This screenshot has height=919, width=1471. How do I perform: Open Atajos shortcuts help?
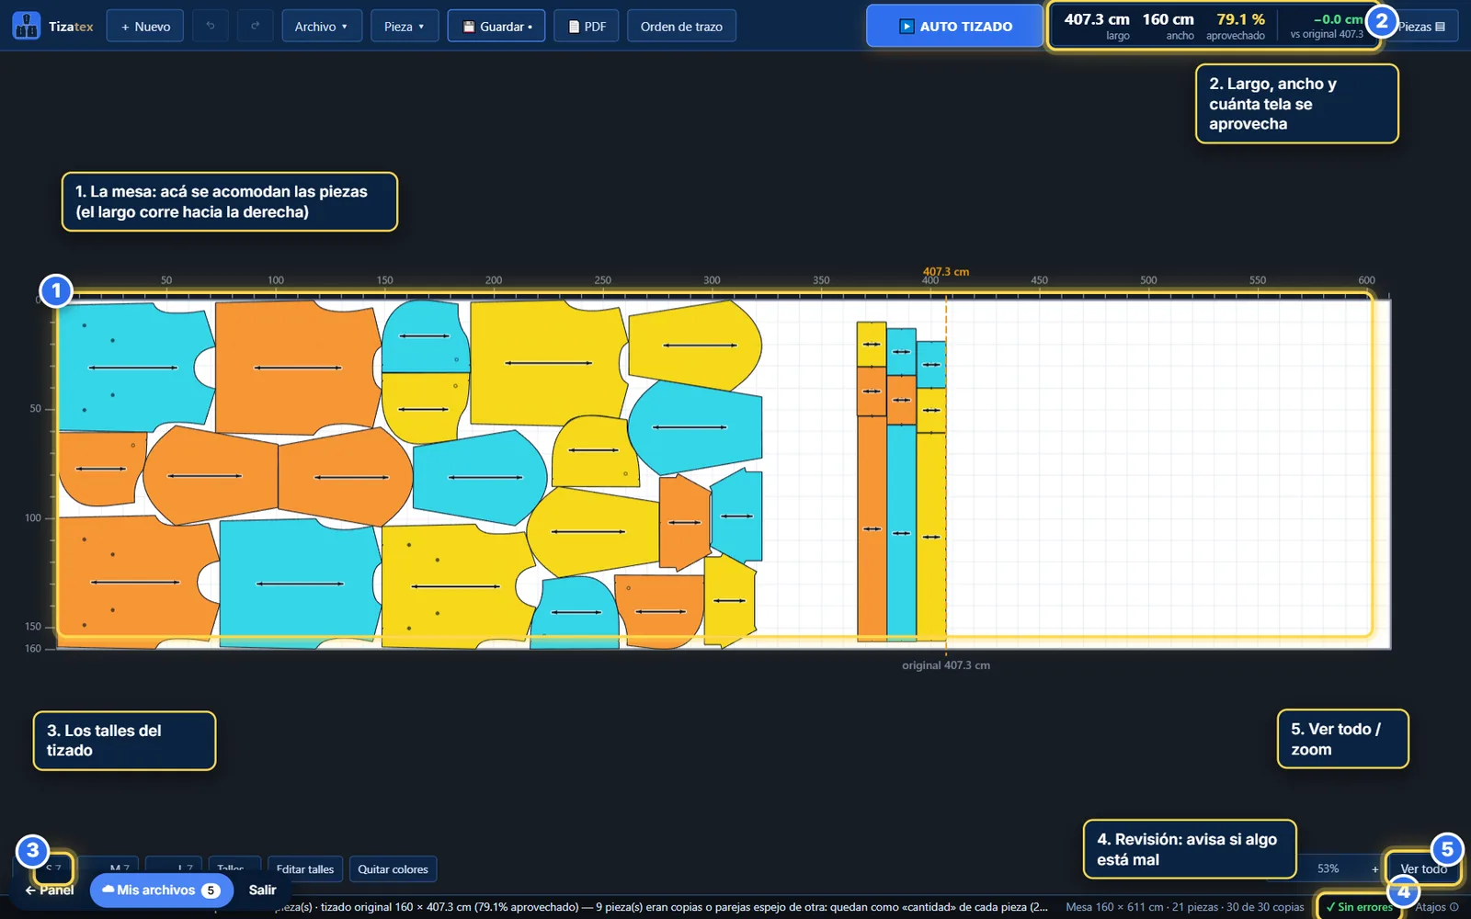tap(1437, 906)
